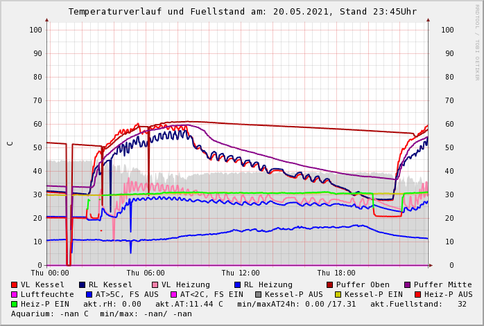Image resolution: width=484 pixels, height=326 pixels.
Task: Click the Thu 18:00 time axis label
Action: point(336,273)
